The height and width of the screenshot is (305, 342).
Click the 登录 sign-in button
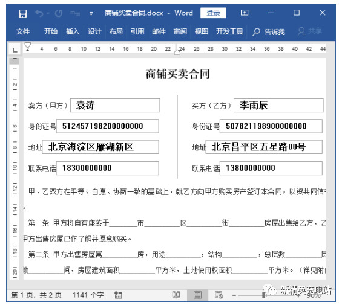pos(213,13)
